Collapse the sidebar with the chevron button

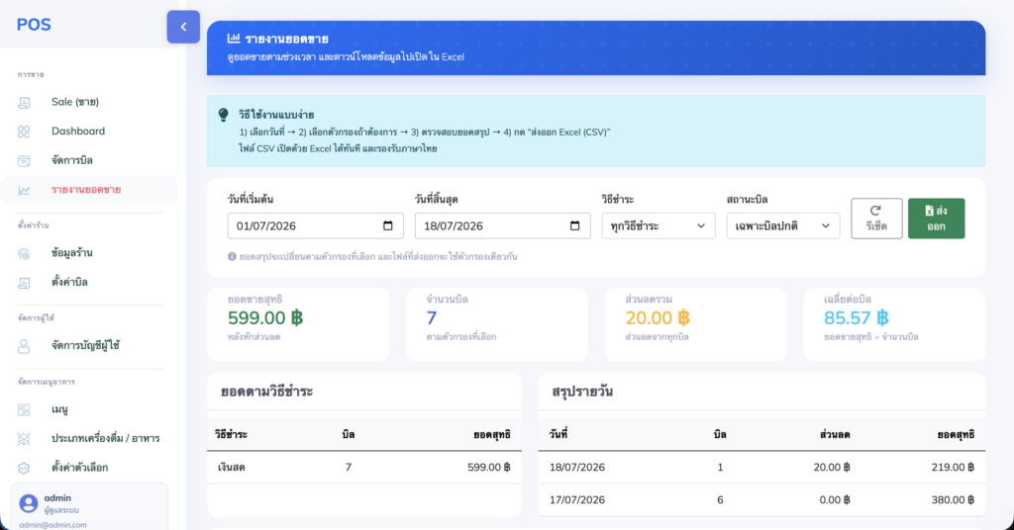183,27
